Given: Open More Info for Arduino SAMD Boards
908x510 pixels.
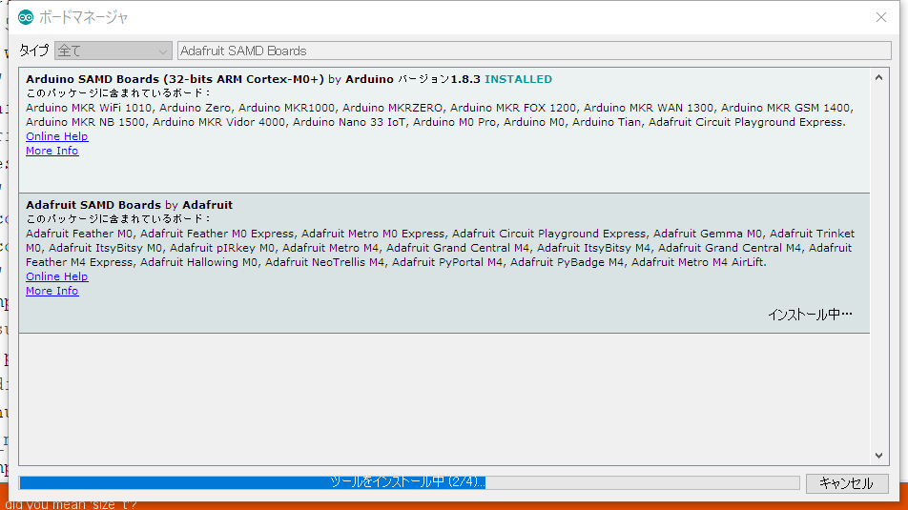Looking at the screenshot, I should [x=52, y=151].
